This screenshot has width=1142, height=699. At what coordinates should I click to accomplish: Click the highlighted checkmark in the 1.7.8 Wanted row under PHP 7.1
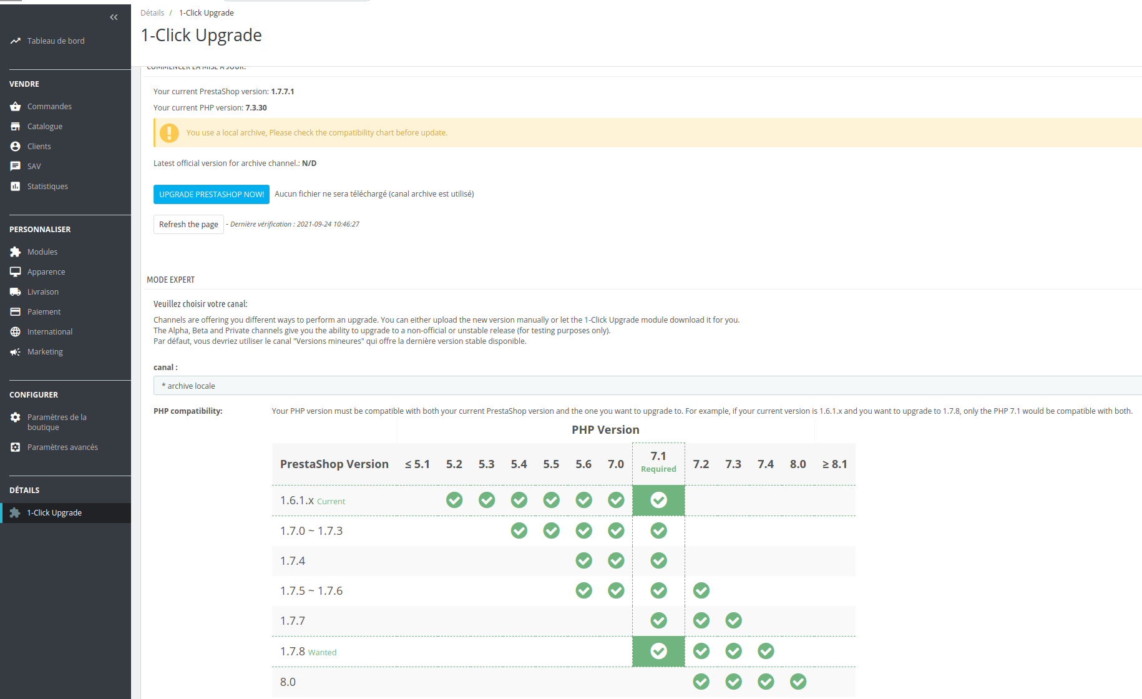click(x=658, y=651)
